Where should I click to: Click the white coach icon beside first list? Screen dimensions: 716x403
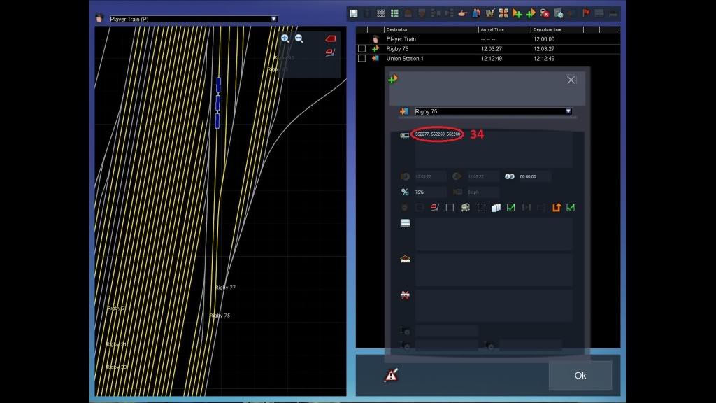click(405, 223)
